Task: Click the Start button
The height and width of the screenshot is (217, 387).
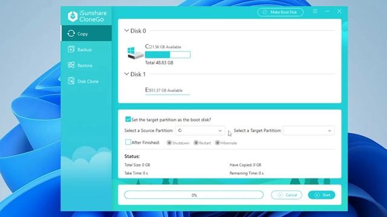Action: 322,195
